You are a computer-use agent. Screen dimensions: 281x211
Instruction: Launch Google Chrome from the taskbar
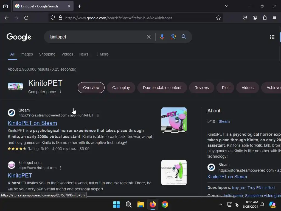tap(165, 204)
